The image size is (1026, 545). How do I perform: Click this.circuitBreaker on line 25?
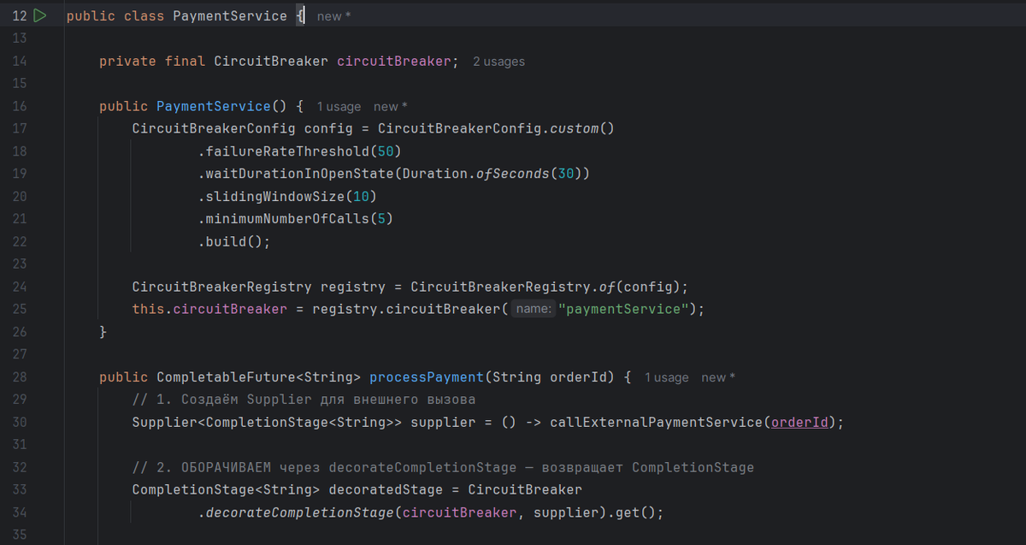pyautogui.click(x=209, y=309)
